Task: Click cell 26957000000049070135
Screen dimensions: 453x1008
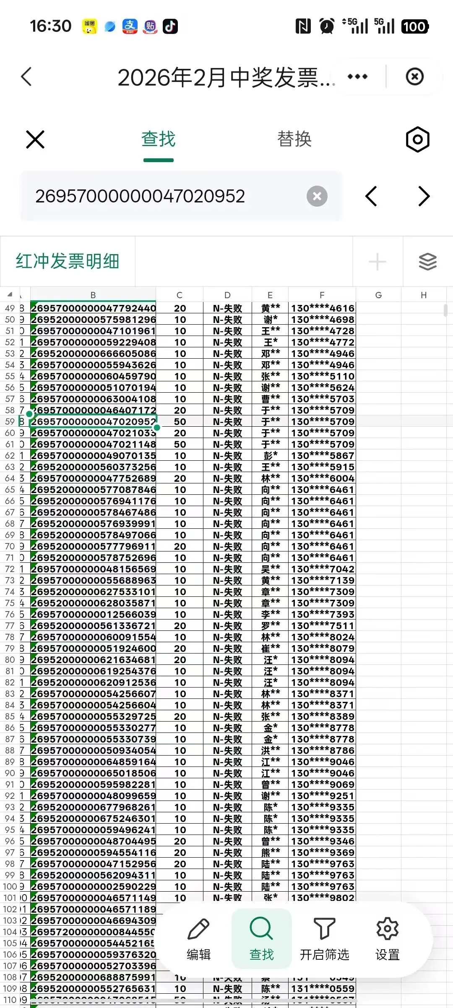Action: 93,455
